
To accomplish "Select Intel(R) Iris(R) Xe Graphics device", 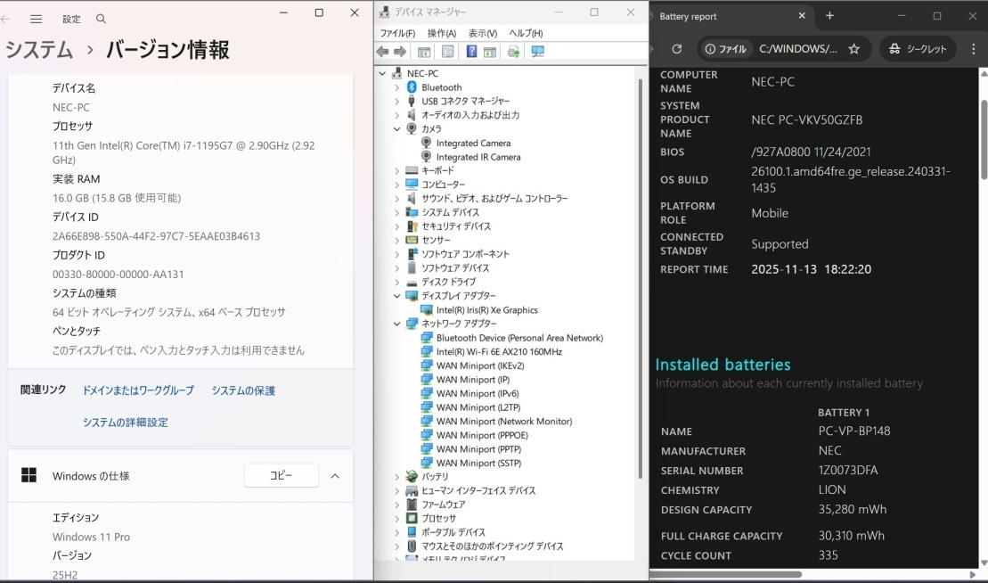I will point(486,310).
